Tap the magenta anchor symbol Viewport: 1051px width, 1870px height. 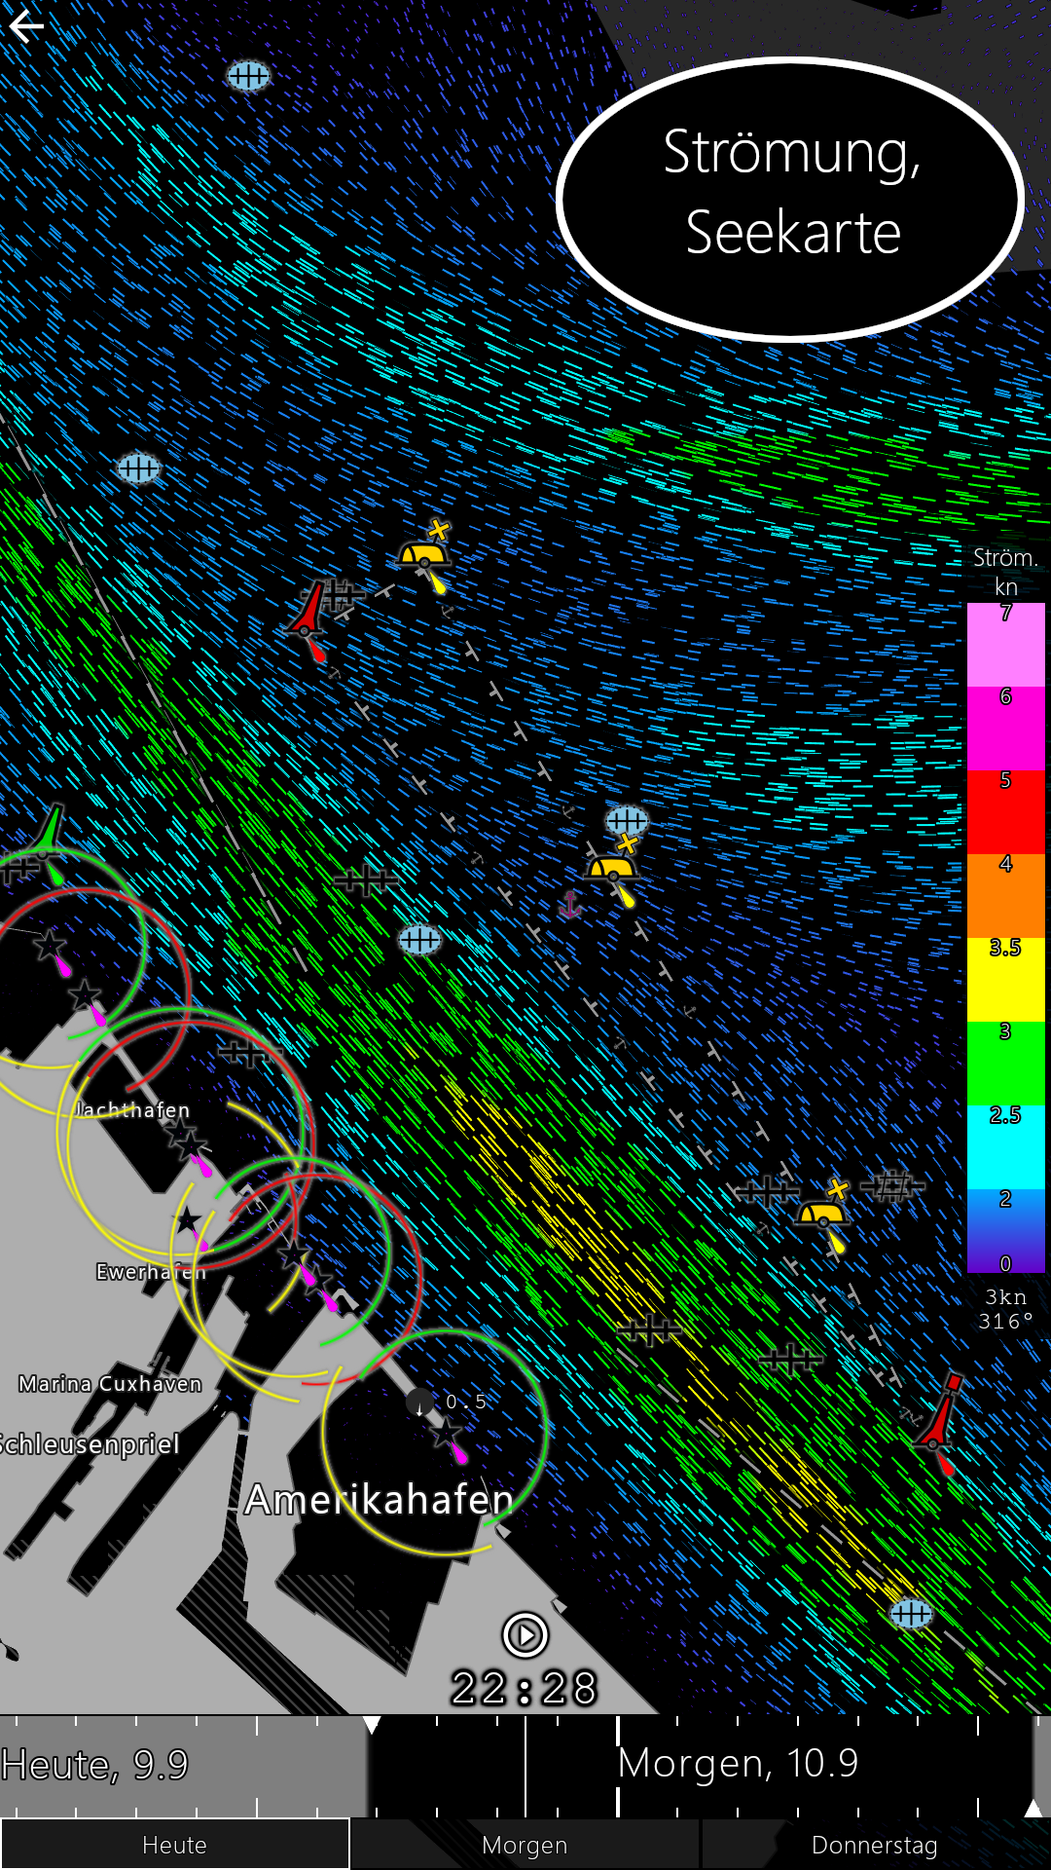pos(570,905)
